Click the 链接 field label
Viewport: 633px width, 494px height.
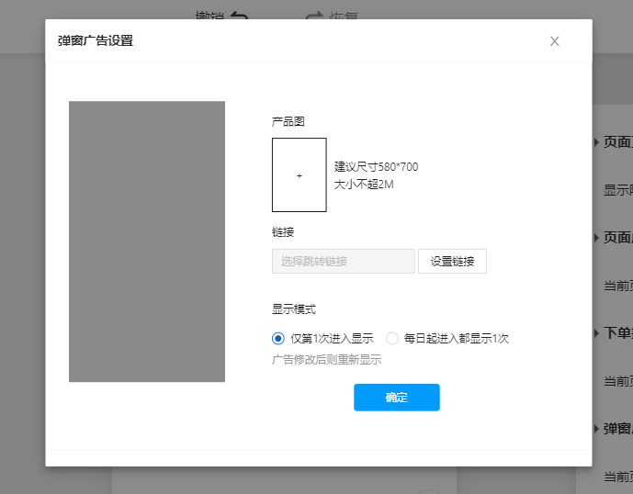[x=282, y=232]
